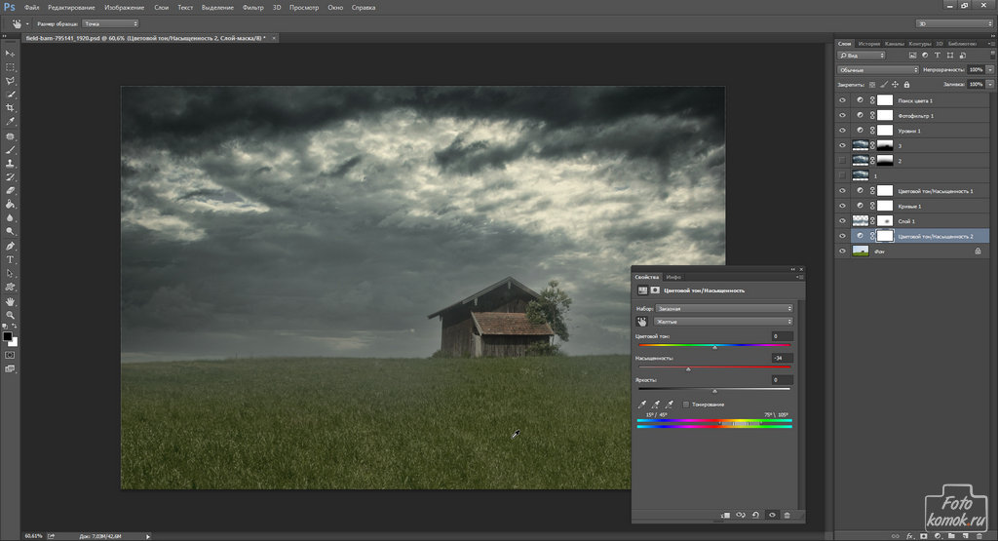Click the Яркость lightness slider handle
Viewport: 998px width, 541px height.
[x=714, y=391]
